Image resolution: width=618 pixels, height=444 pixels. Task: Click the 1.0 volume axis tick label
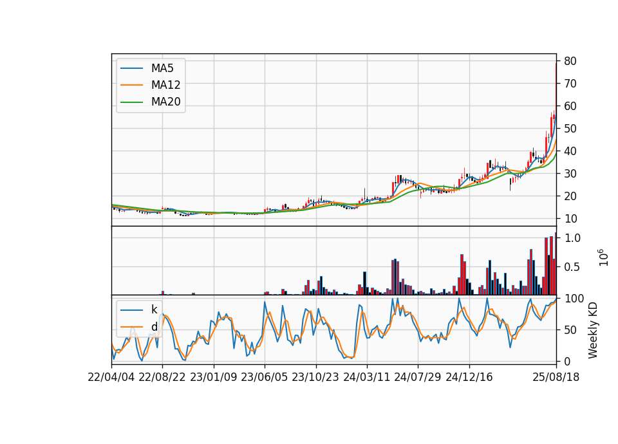pos(572,238)
